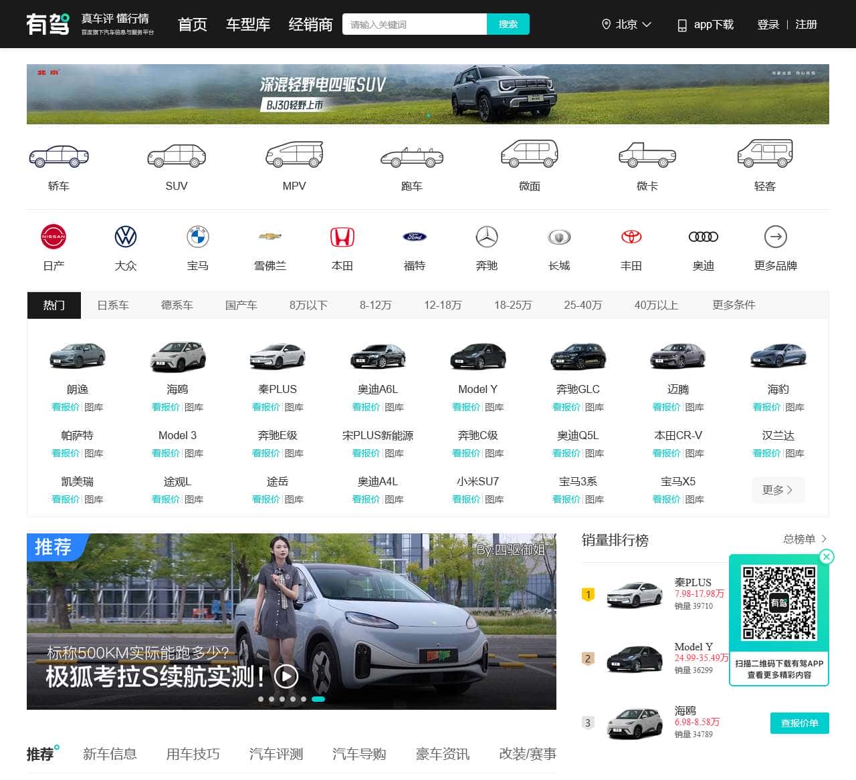Open the Chevrolet 雪佛兰 brand logo
856x780 pixels.
(270, 236)
